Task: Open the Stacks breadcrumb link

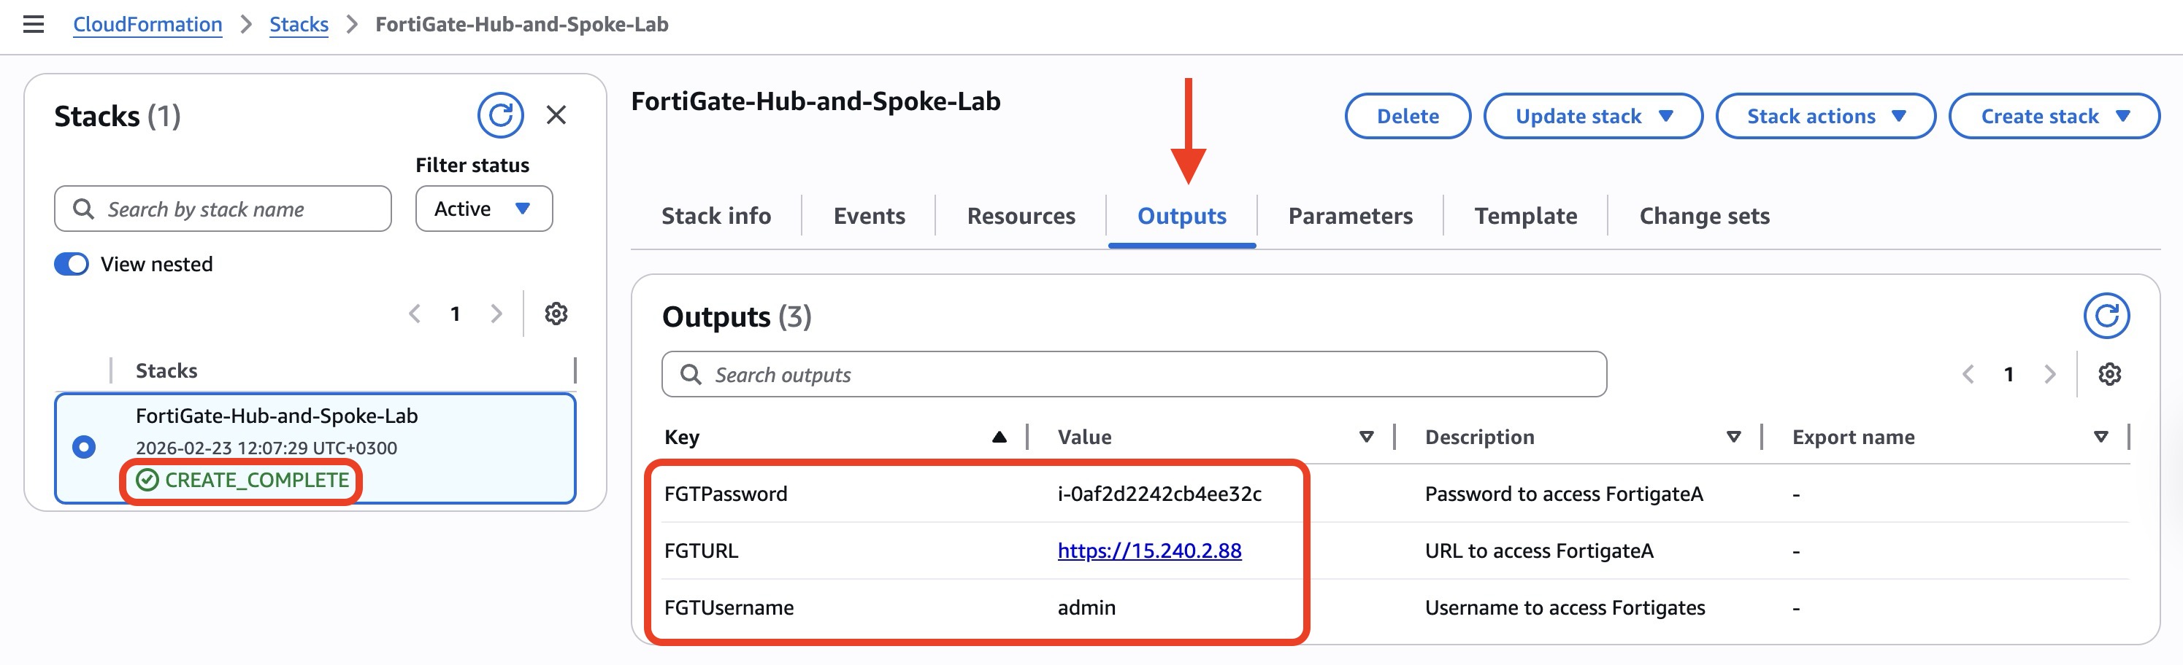Action: click(299, 25)
